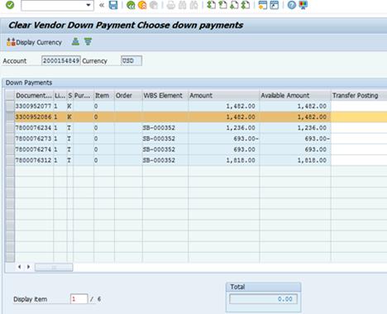The height and width of the screenshot is (314, 387).
Task: Click the Find Next binoculars icon
Action: click(193, 5)
